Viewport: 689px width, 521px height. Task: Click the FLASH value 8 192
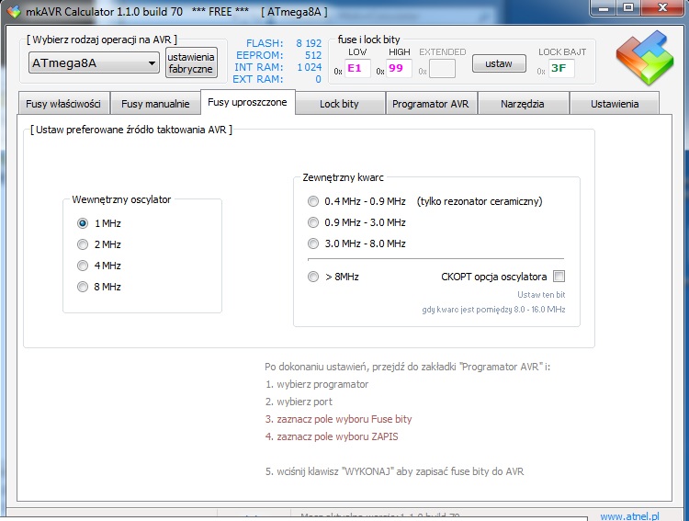click(x=309, y=43)
